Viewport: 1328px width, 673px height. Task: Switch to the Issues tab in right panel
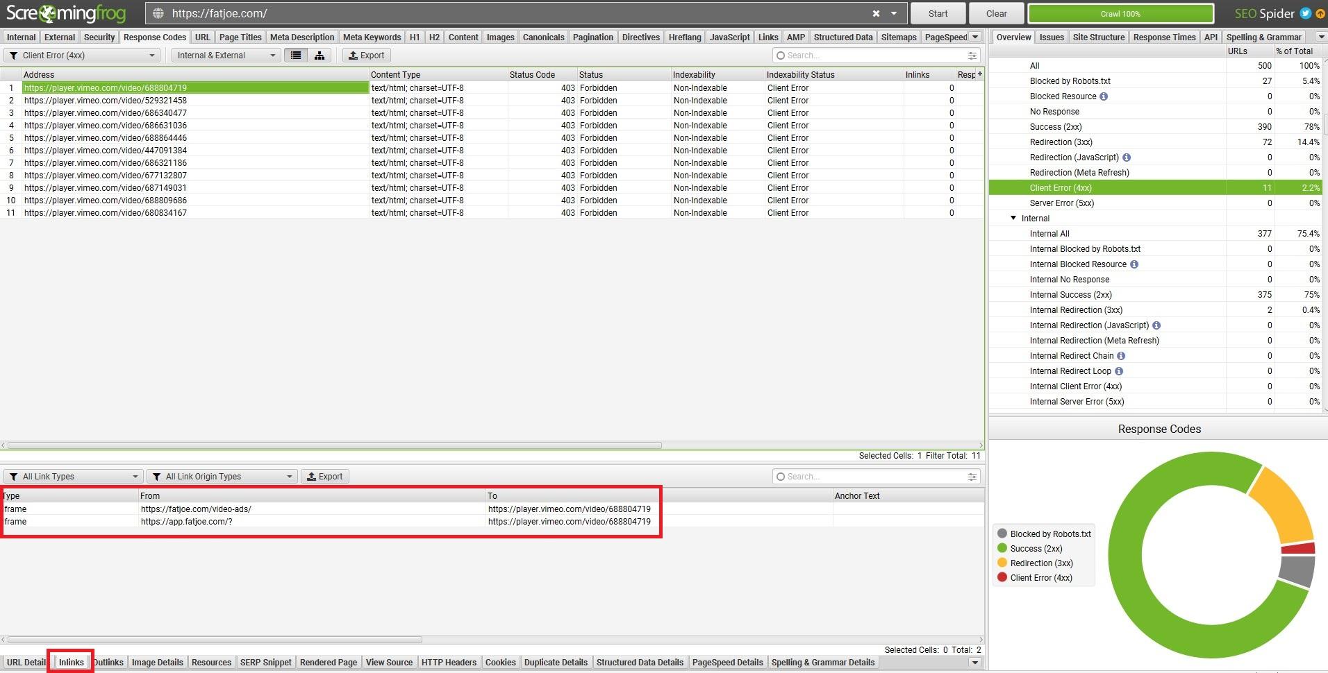pyautogui.click(x=1052, y=37)
